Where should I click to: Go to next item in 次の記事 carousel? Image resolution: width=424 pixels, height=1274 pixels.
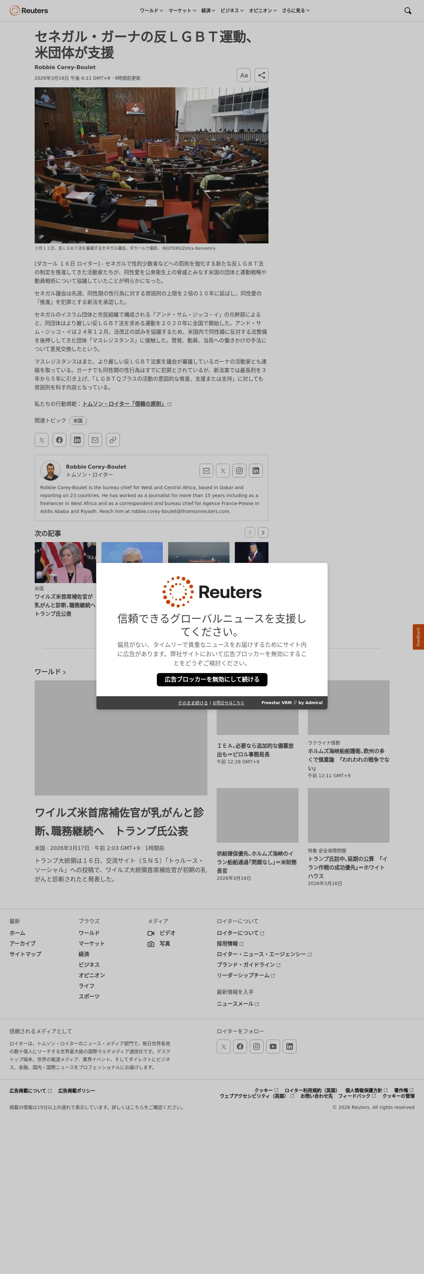[263, 532]
